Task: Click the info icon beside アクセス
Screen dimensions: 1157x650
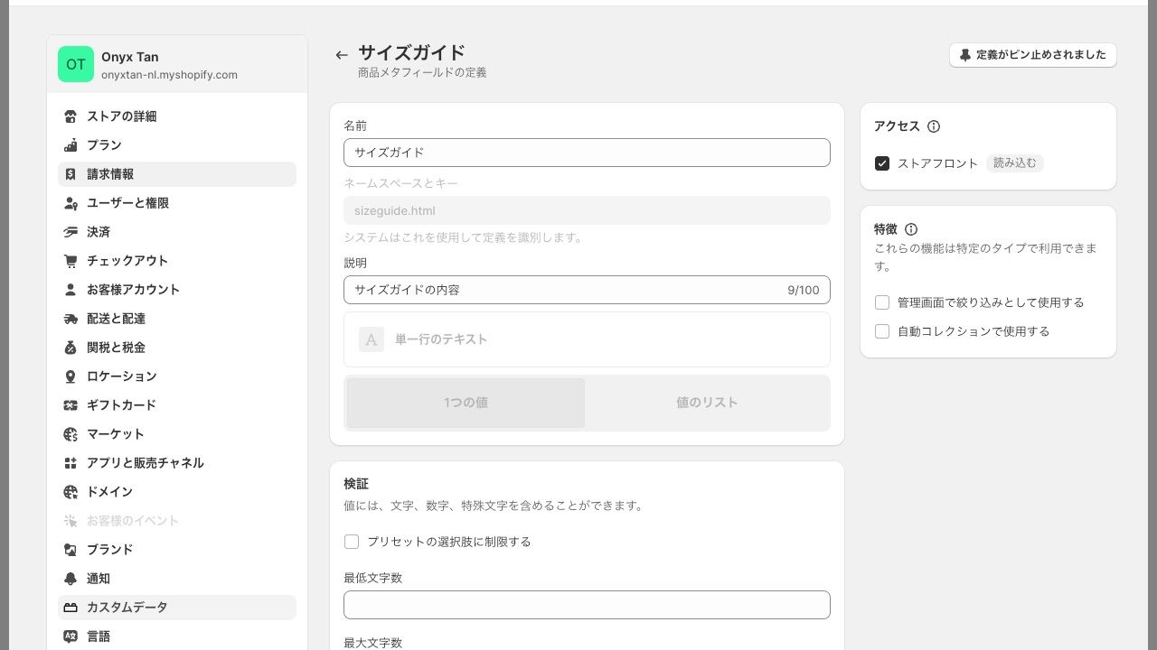Action: 934,126
